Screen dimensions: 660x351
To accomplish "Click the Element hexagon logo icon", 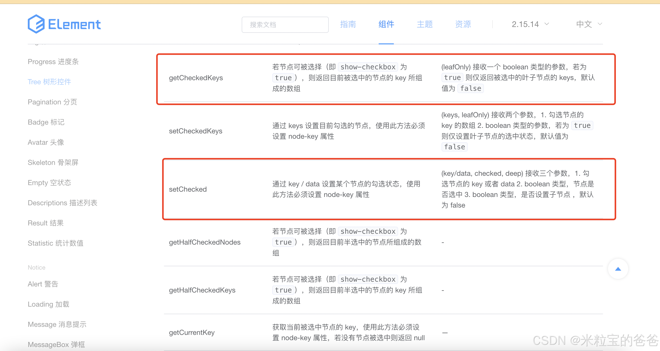I will (x=36, y=24).
